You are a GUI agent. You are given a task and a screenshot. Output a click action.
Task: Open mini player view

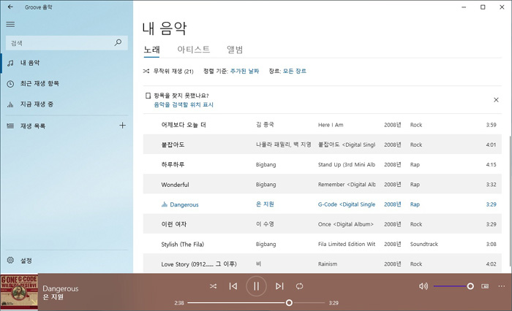click(485, 286)
